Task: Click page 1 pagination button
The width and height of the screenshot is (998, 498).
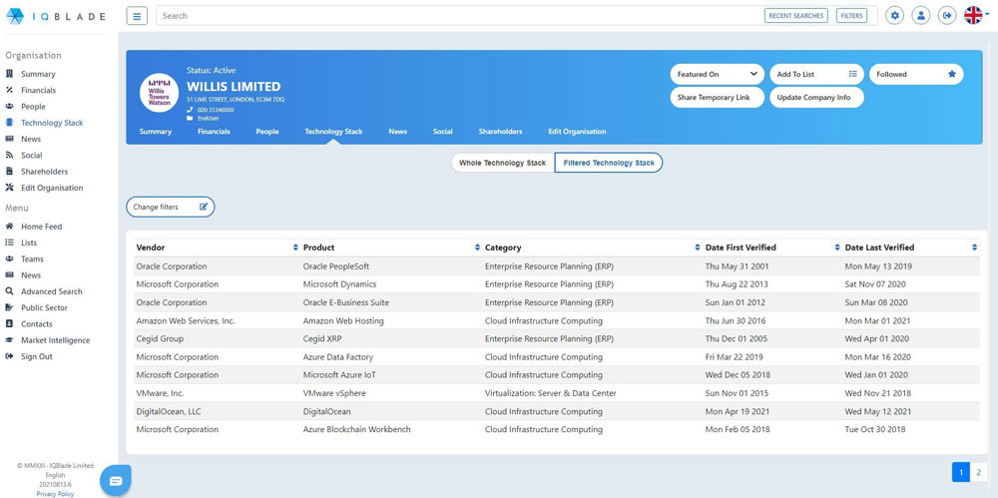Action: coord(961,472)
